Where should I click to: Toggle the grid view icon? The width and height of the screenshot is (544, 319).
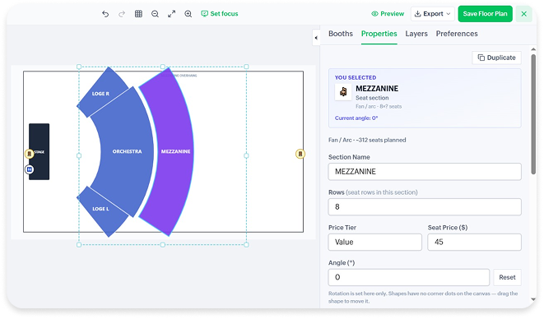click(138, 14)
